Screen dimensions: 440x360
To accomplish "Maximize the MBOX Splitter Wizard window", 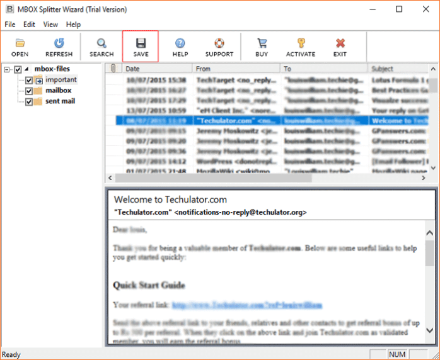I will point(399,9).
